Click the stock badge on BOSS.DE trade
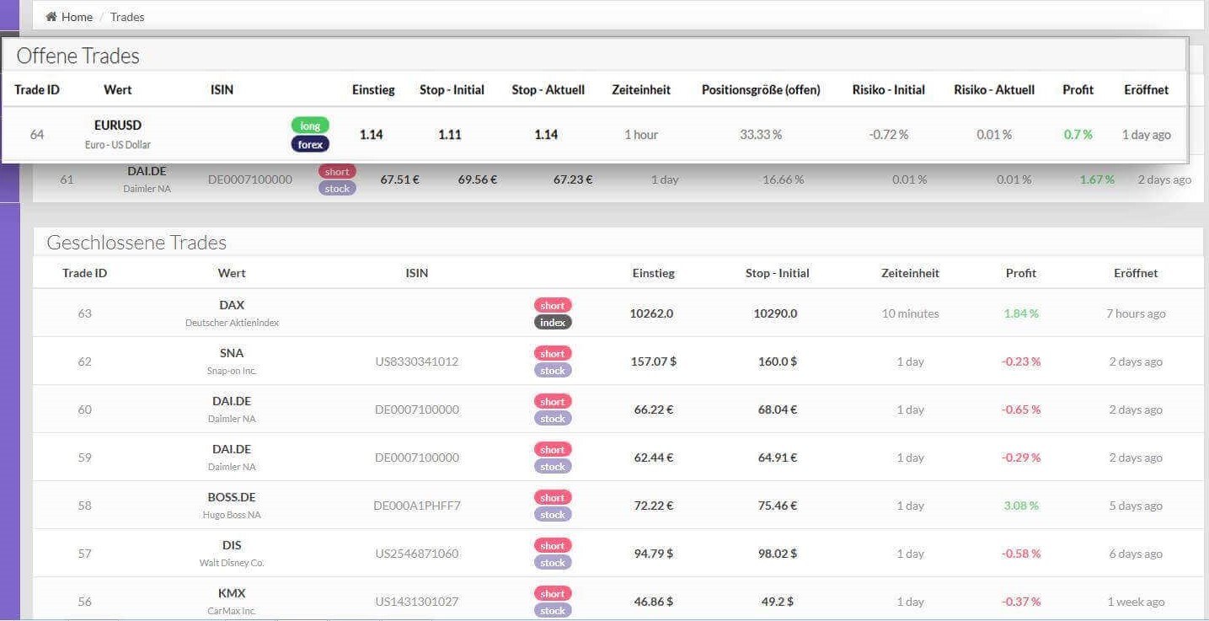Image resolution: width=1209 pixels, height=621 pixels. point(553,514)
